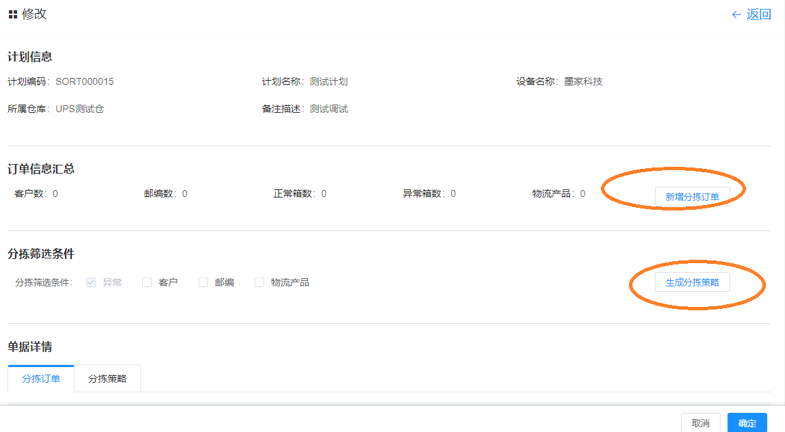785x432 pixels.
Task: Go back using the 返回 arrow link
Action: pyautogui.click(x=751, y=14)
